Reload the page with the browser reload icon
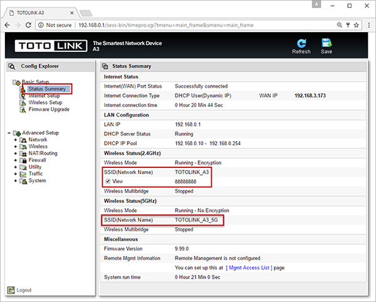 coord(28,25)
